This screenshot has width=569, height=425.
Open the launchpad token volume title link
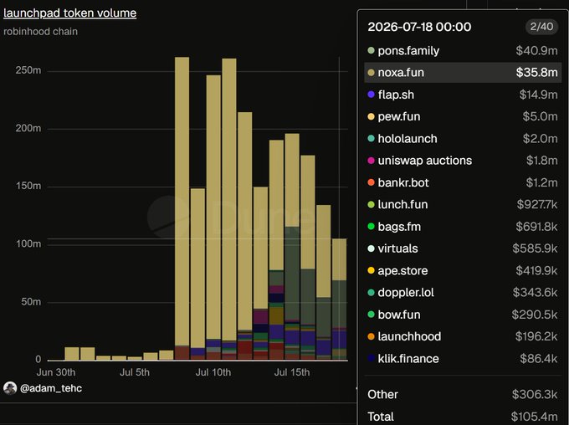point(70,13)
